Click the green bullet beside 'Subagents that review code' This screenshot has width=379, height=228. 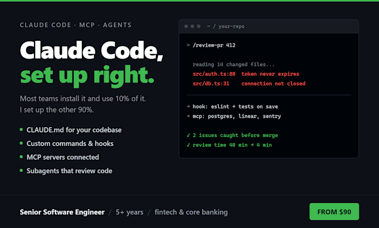tap(21, 171)
